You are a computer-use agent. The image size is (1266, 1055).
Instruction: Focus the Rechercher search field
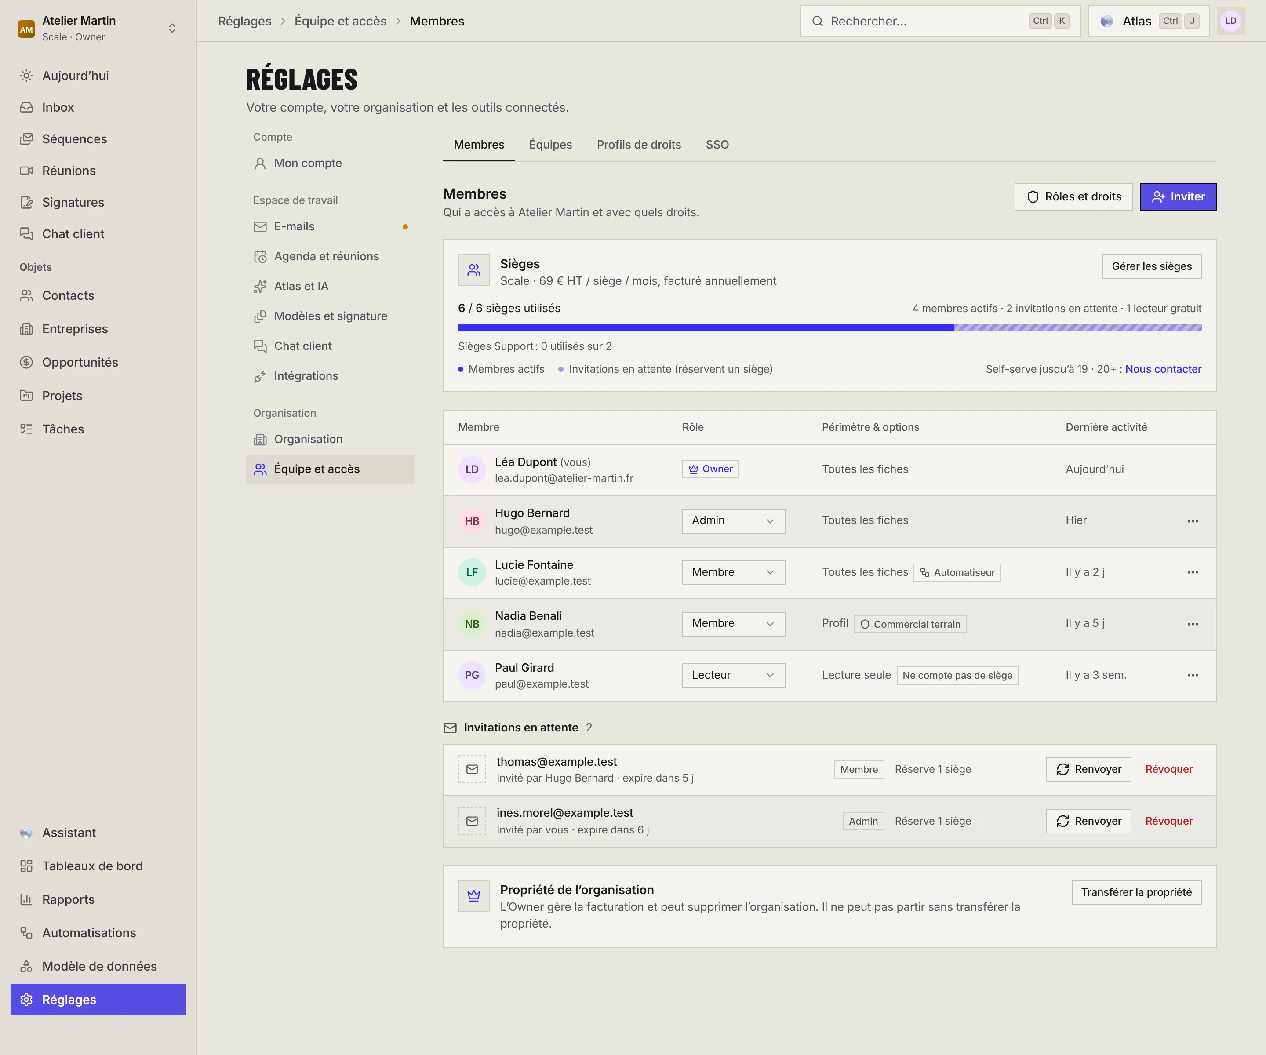point(940,21)
